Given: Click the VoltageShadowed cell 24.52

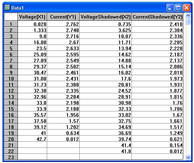Looking at the screenshot, I should 105,90.
